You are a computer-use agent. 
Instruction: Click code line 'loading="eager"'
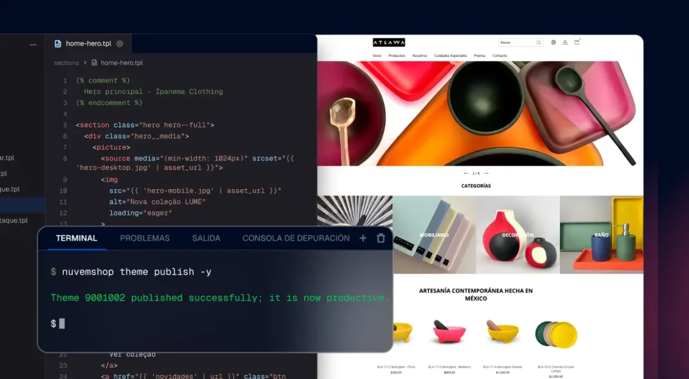coord(141,213)
